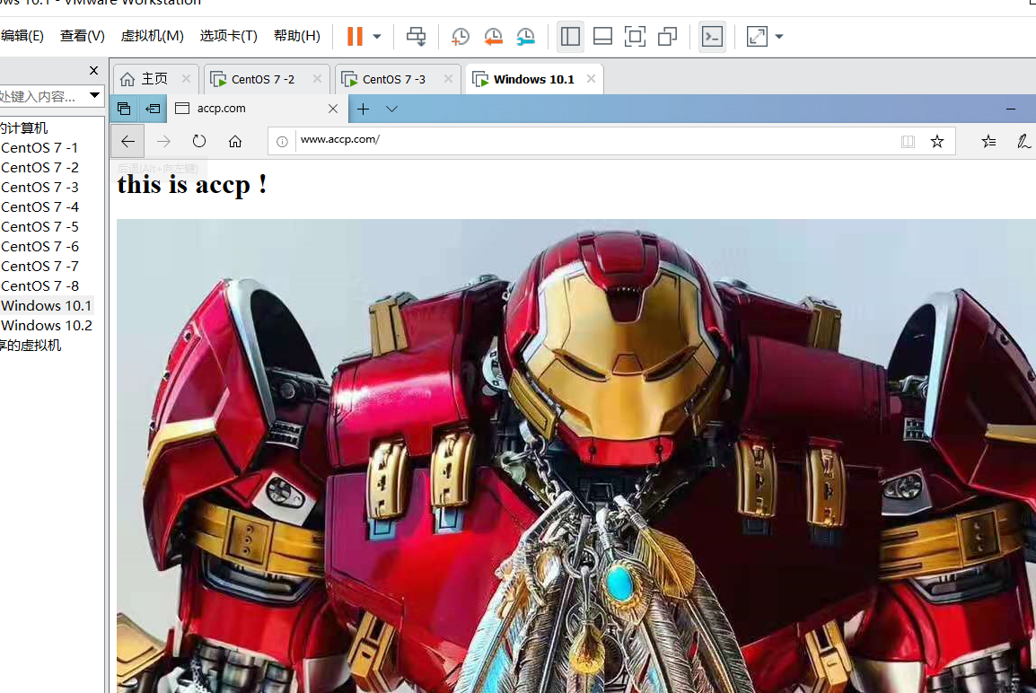
Task: Add this page to favorites
Action: pyautogui.click(x=937, y=141)
